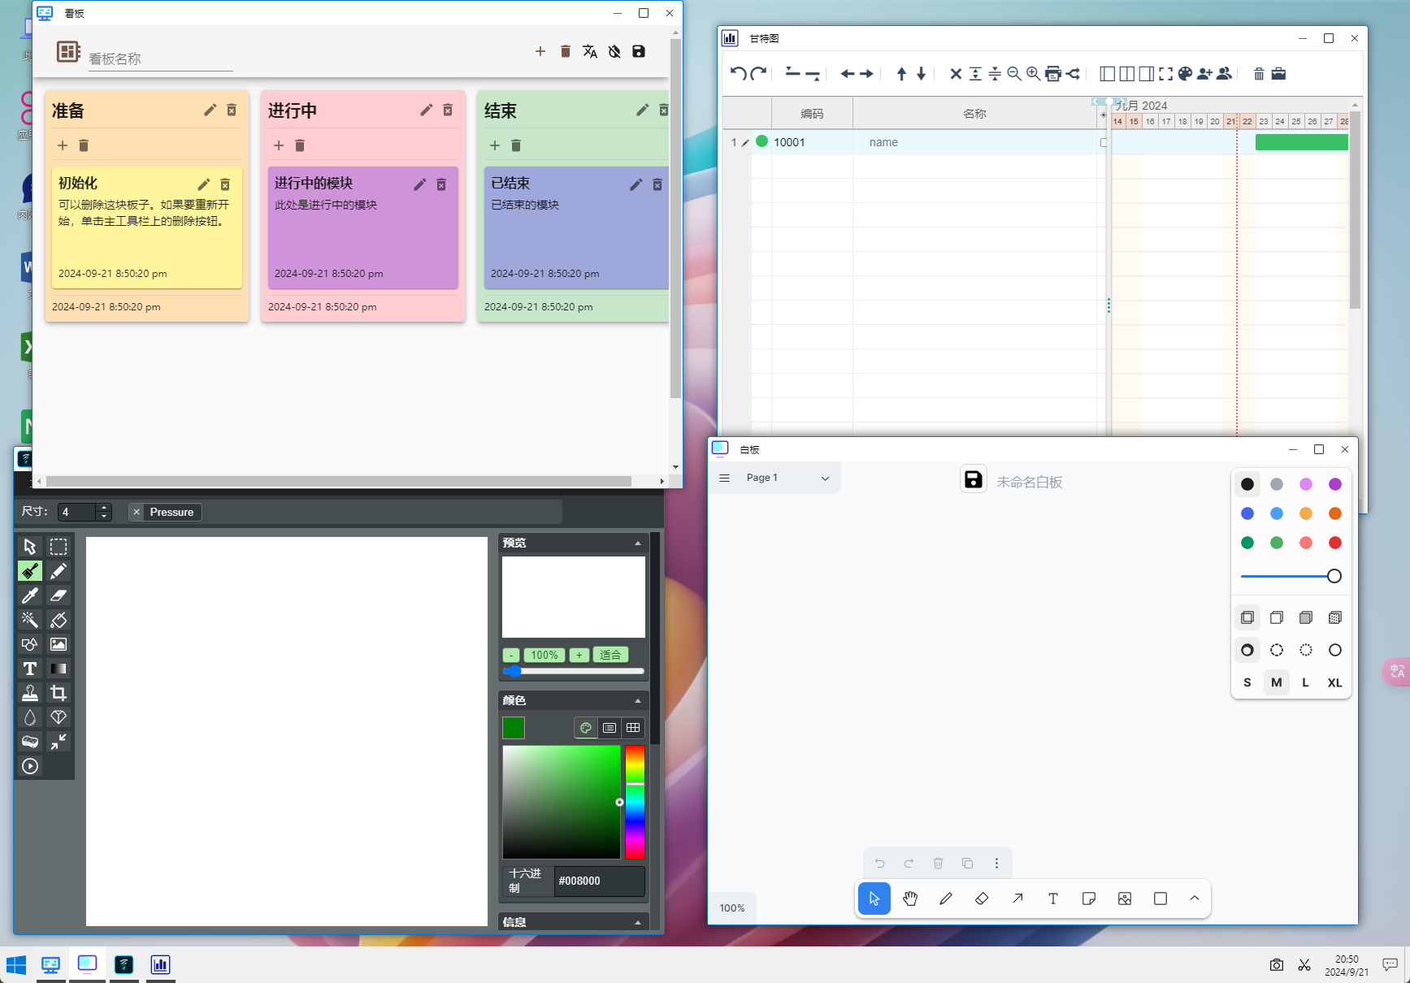Click the whiteboard 100% zoom indicator

tap(731, 908)
